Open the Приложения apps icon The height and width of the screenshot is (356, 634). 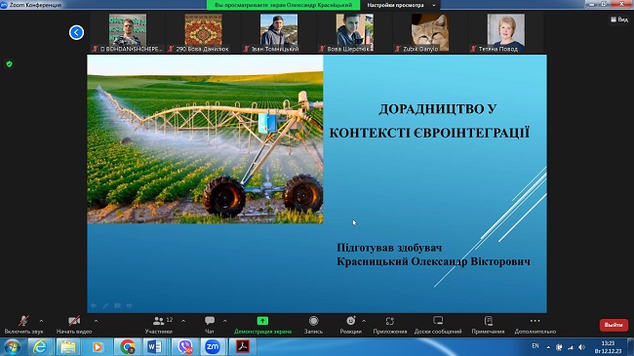click(390, 321)
